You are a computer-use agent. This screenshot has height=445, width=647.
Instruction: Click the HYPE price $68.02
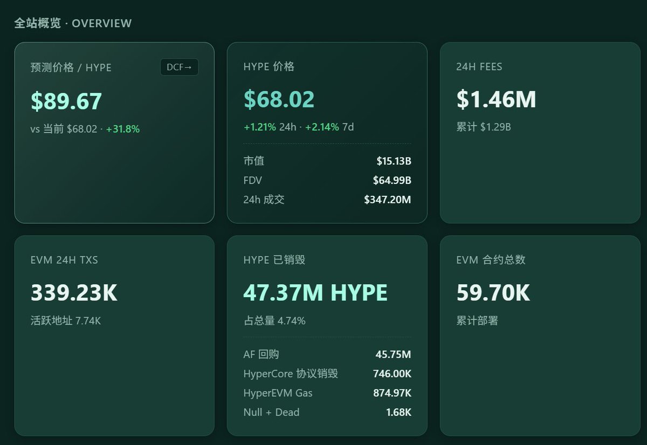pyautogui.click(x=279, y=100)
